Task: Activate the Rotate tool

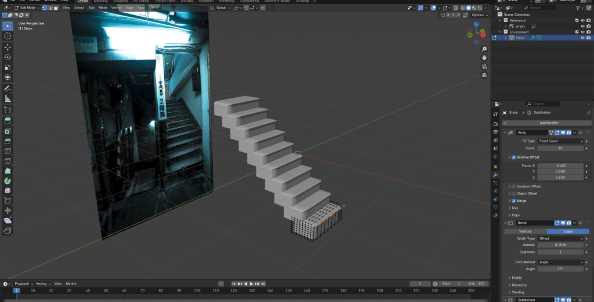Action: [x=8, y=57]
